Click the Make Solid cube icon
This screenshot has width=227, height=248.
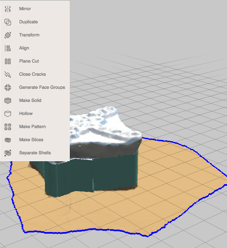(8, 101)
